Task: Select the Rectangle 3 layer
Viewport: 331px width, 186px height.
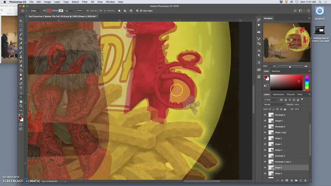Action: click(286, 156)
